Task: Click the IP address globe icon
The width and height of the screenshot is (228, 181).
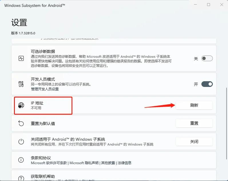Action: tap(21, 105)
